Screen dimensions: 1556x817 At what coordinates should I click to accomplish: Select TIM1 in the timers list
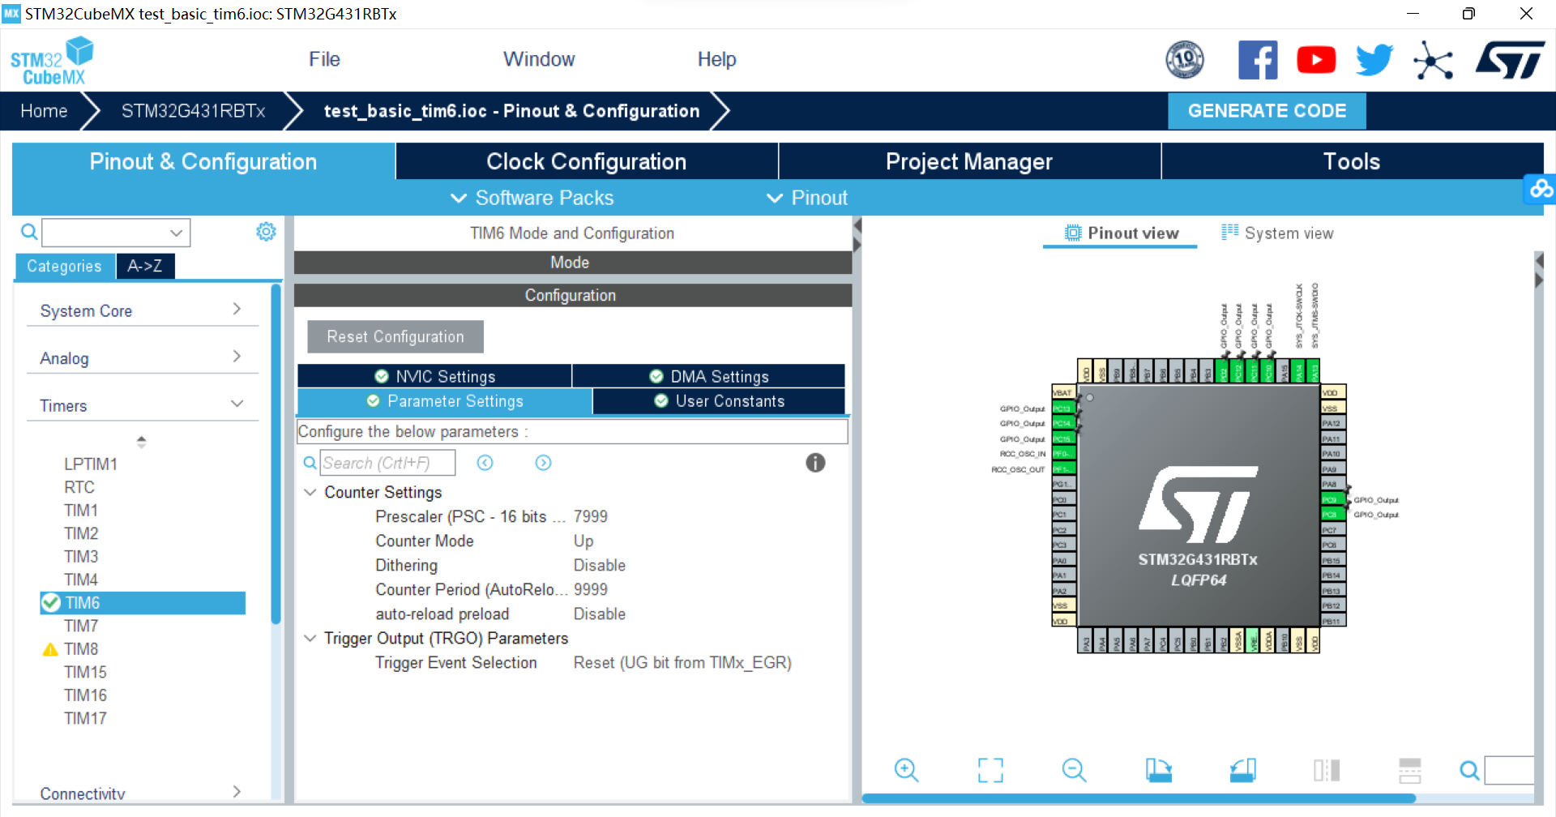(x=81, y=510)
